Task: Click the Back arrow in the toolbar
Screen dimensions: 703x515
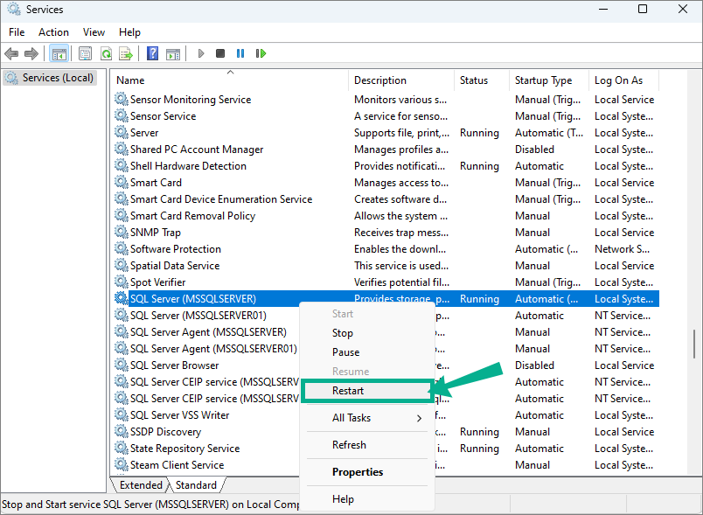Action: pyautogui.click(x=11, y=54)
